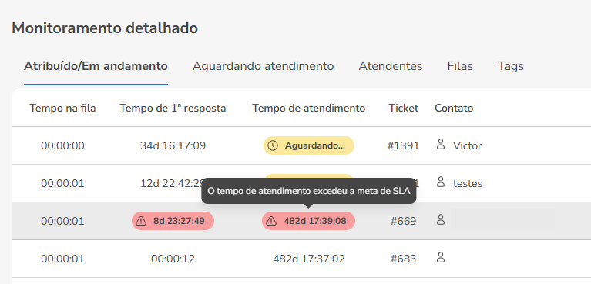The height and width of the screenshot is (284, 591).
Task: Click the yellow Aguardando... status badge
Action: [309, 145]
